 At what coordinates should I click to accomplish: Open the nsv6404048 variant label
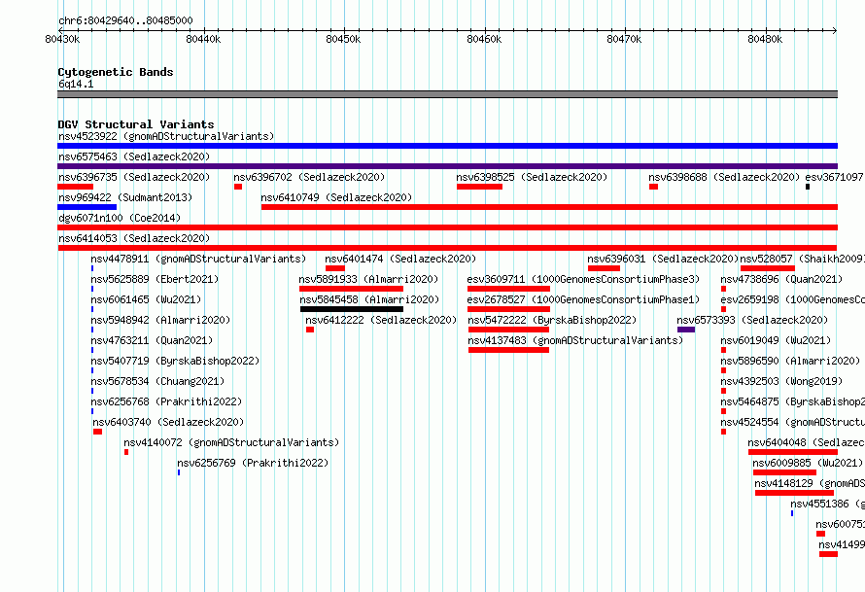(806, 442)
